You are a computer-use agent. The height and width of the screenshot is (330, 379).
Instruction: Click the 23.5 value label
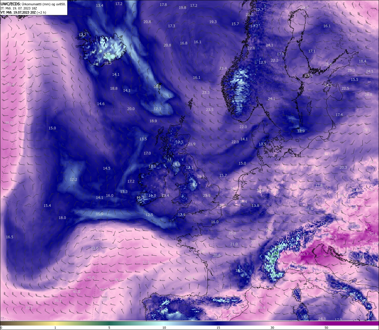coord(210,110)
